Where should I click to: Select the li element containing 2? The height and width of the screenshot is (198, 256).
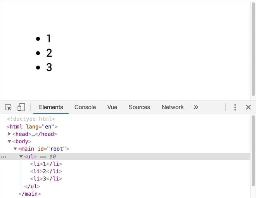pyautogui.click(x=46, y=171)
